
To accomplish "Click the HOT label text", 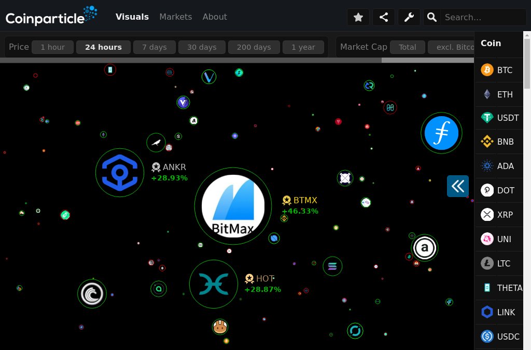I will coord(265,278).
